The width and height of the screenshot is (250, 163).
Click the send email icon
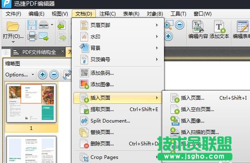click(x=44, y=36)
